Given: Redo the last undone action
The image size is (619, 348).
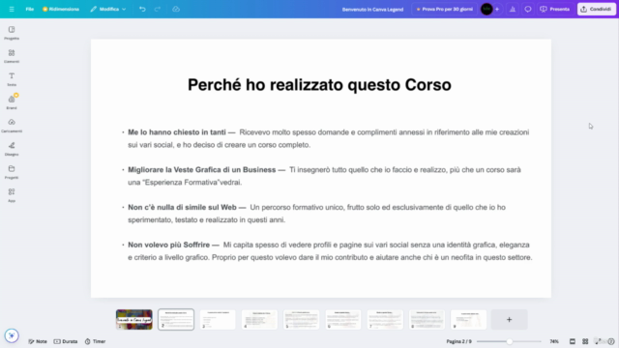Looking at the screenshot, I should 158,9.
